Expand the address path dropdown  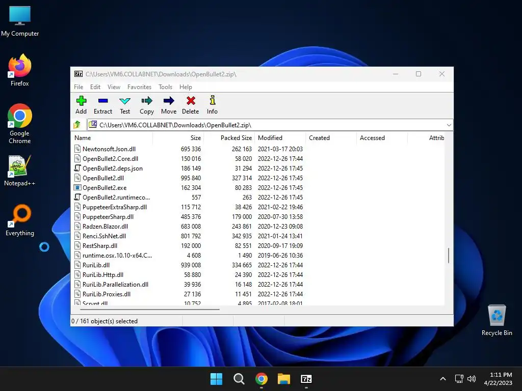pos(449,125)
